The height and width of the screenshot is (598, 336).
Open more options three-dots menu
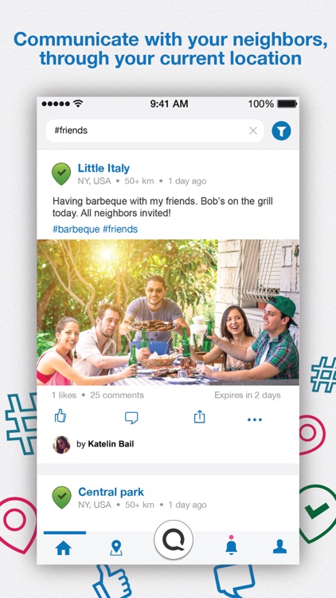coord(255,419)
